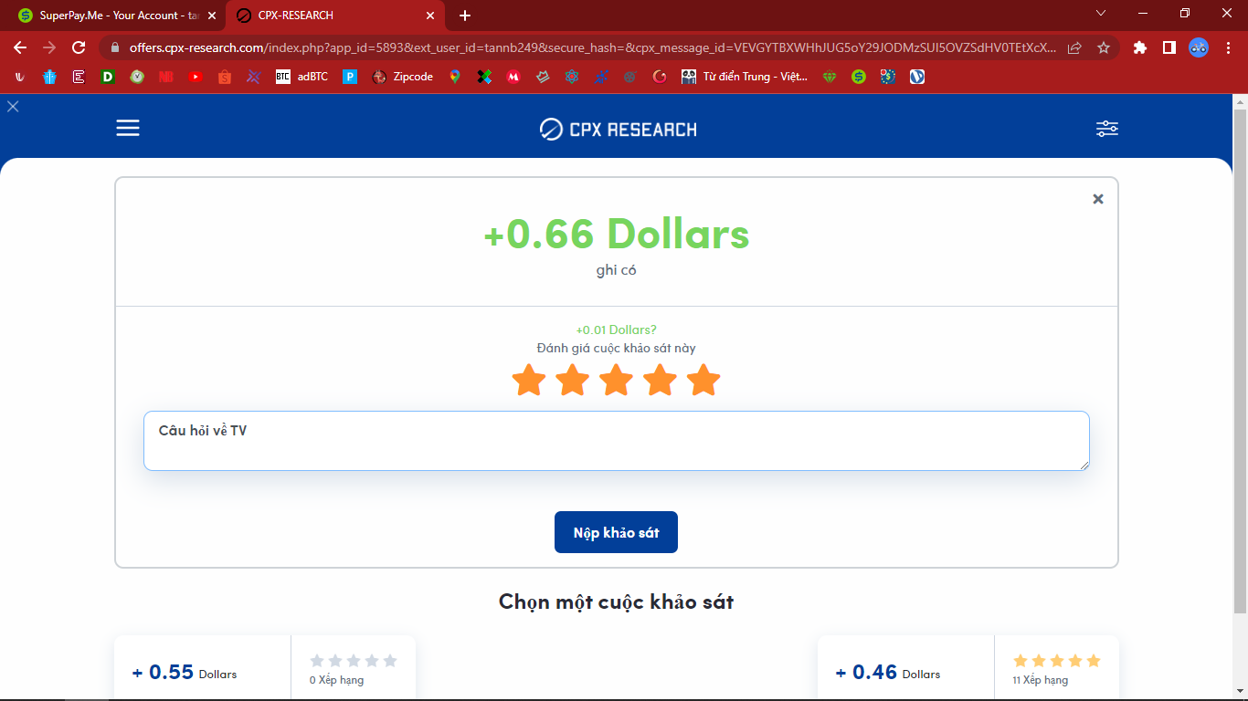Open the +0.46 Dollars survey card

coord(968,668)
